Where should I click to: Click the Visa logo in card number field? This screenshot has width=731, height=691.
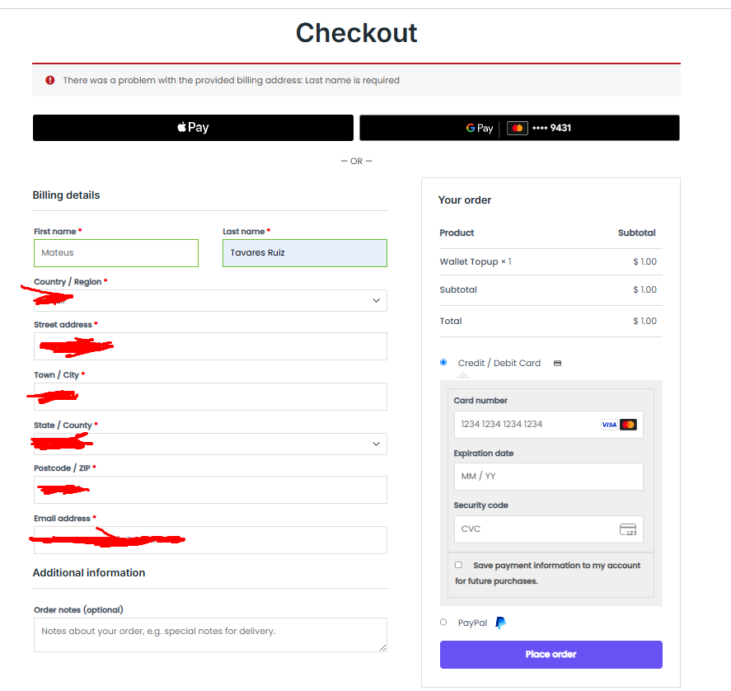pyautogui.click(x=609, y=425)
